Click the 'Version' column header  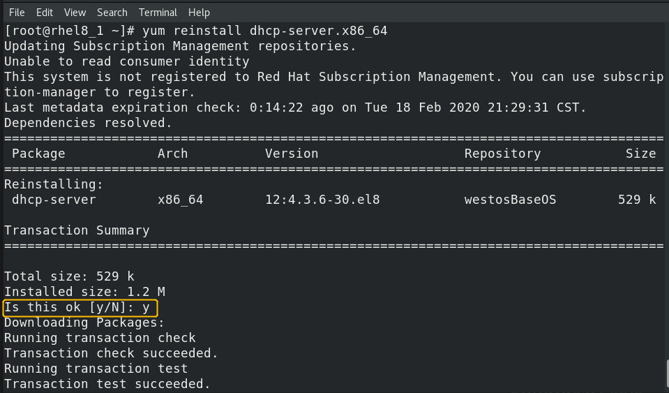tap(292, 154)
